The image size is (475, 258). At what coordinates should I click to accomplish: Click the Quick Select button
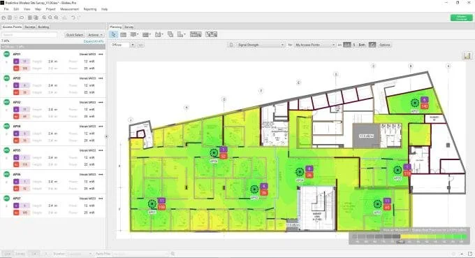pyautogui.click(x=75, y=35)
